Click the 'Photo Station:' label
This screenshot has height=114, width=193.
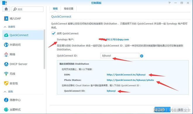73,80
